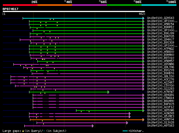Click the UniRef100_B9S3G9 entry
This screenshot has height=133, width=179.
coord(161,43)
